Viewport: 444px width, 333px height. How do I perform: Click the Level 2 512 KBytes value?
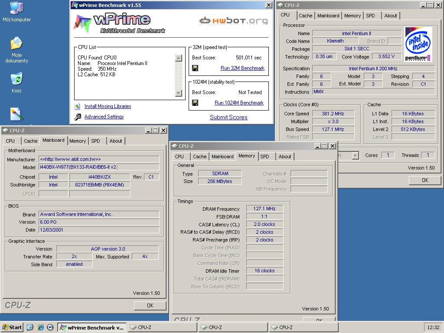pyautogui.click(x=413, y=129)
